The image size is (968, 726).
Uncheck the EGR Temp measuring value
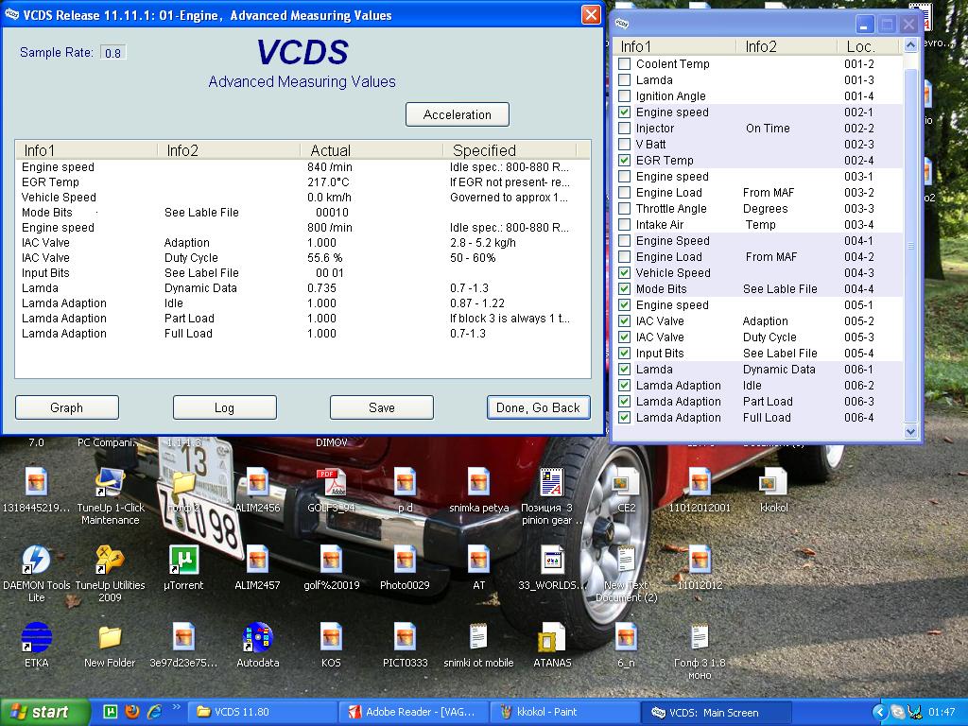625,161
